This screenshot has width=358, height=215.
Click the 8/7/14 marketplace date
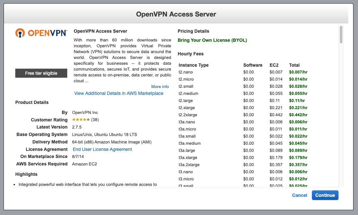[x=78, y=156]
